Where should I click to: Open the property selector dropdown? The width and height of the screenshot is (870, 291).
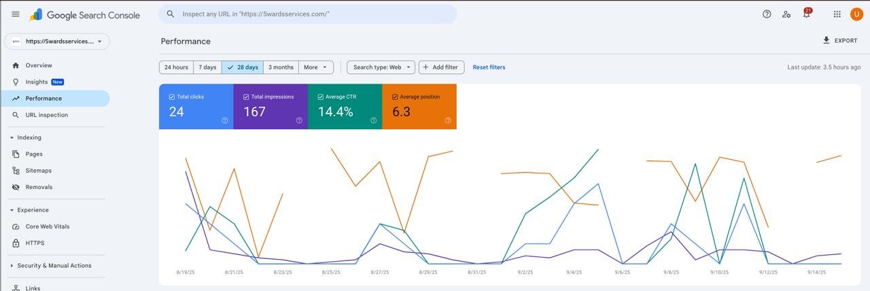coord(57,41)
